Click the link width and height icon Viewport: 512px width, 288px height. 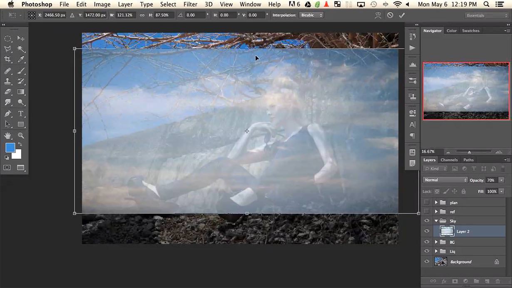(142, 15)
